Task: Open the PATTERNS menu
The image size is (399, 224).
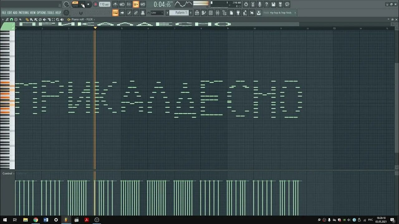Action: [24, 13]
